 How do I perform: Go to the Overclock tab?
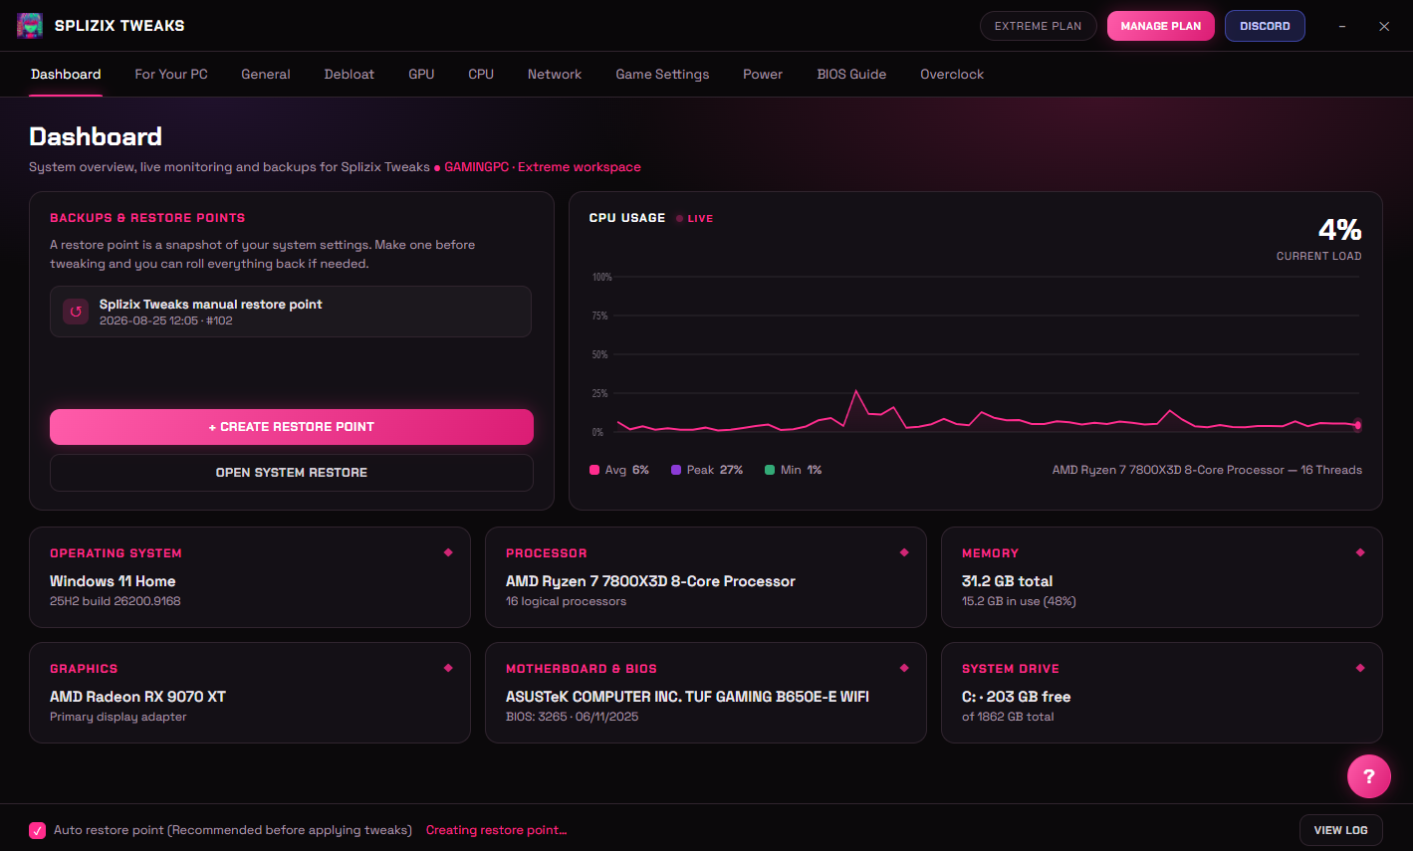click(x=952, y=75)
